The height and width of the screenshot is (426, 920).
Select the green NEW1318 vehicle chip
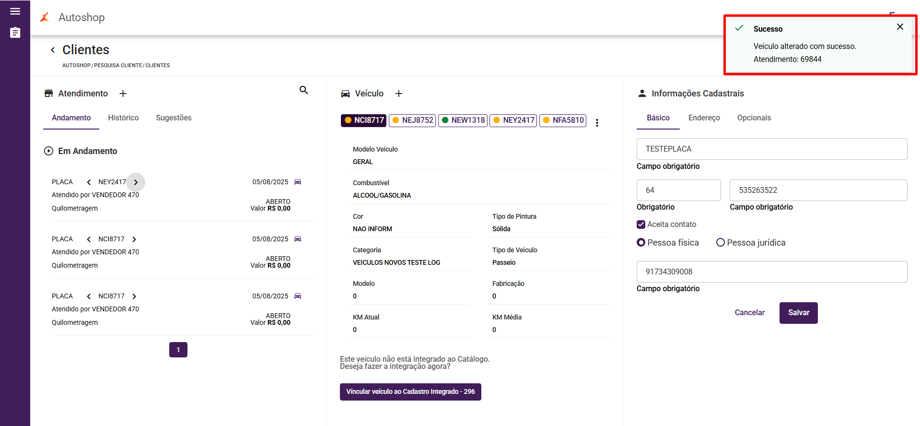click(x=463, y=120)
